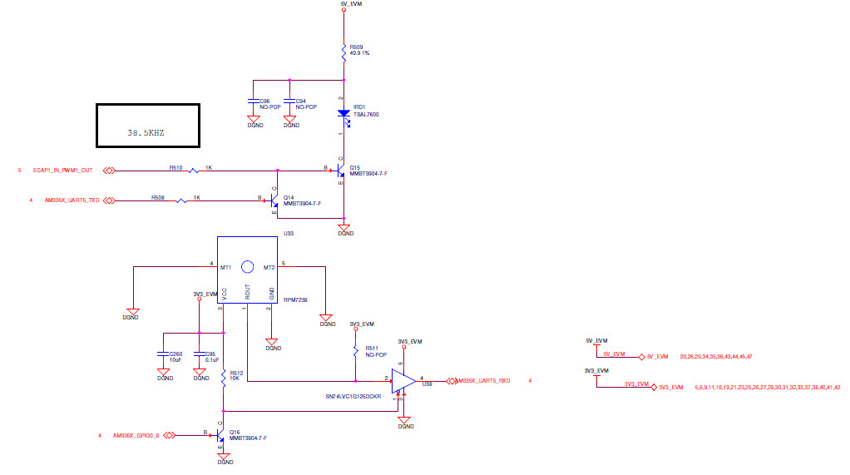
Task: Select capacitor C96 NO-POP symbol
Action: point(253,101)
